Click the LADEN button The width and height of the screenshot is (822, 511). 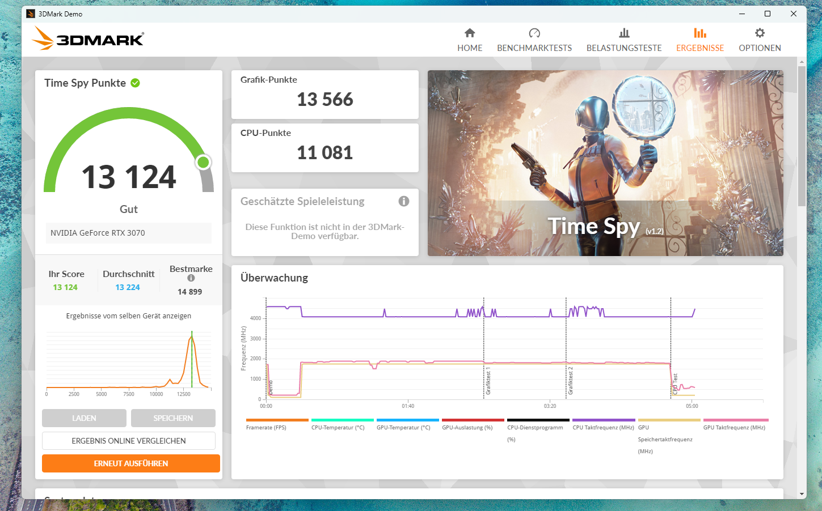point(84,418)
